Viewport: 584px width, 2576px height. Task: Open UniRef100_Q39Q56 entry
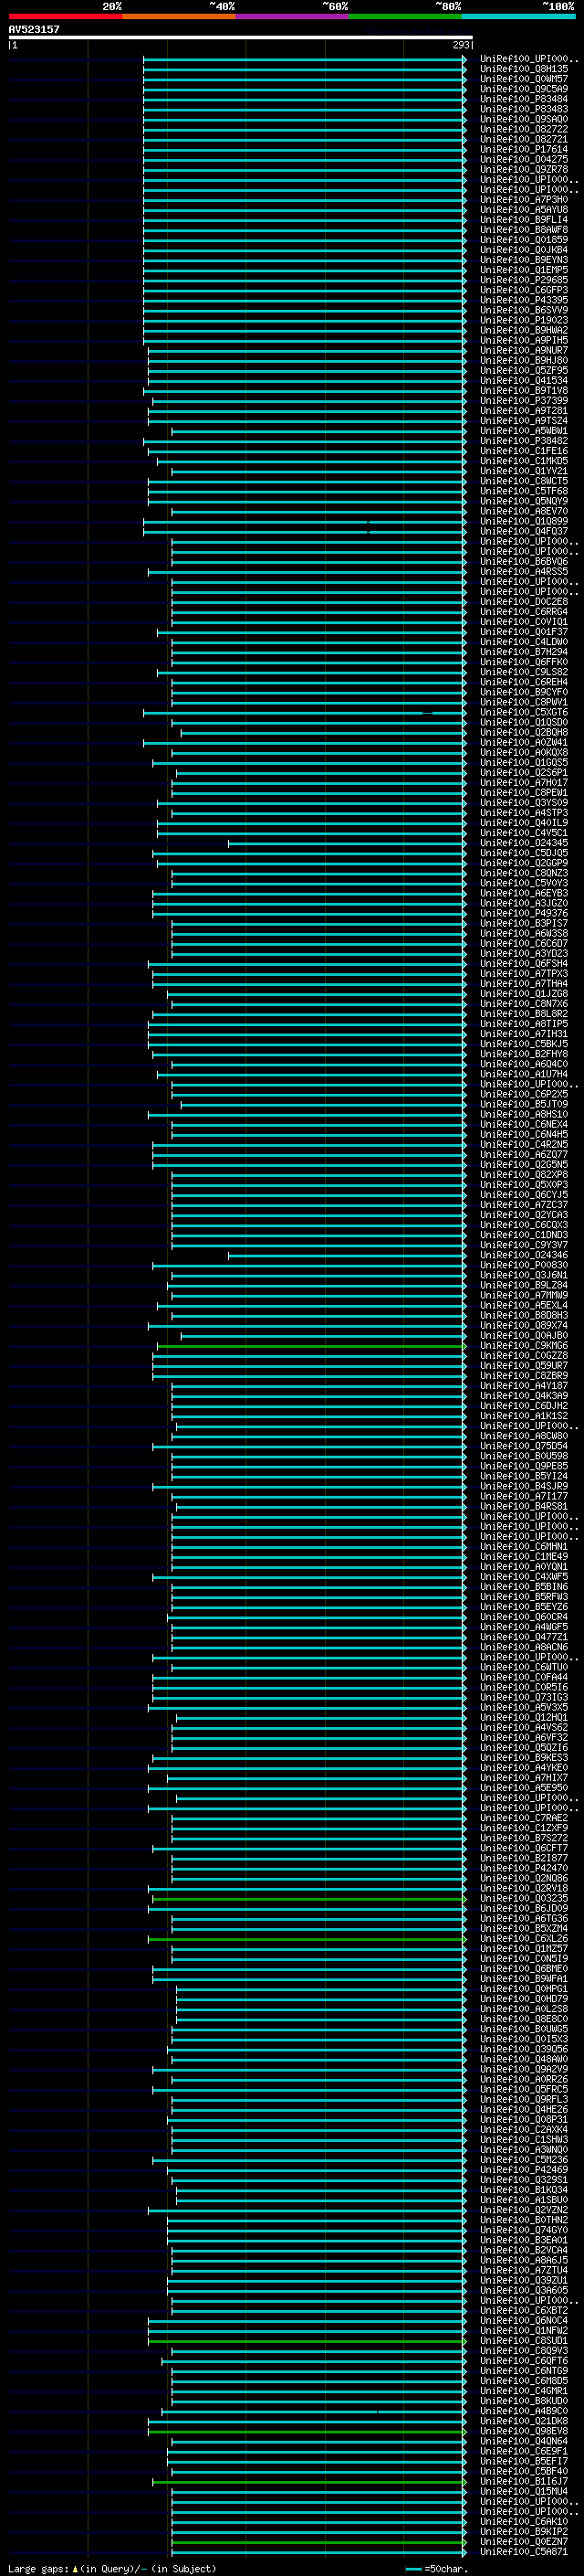[523, 2049]
